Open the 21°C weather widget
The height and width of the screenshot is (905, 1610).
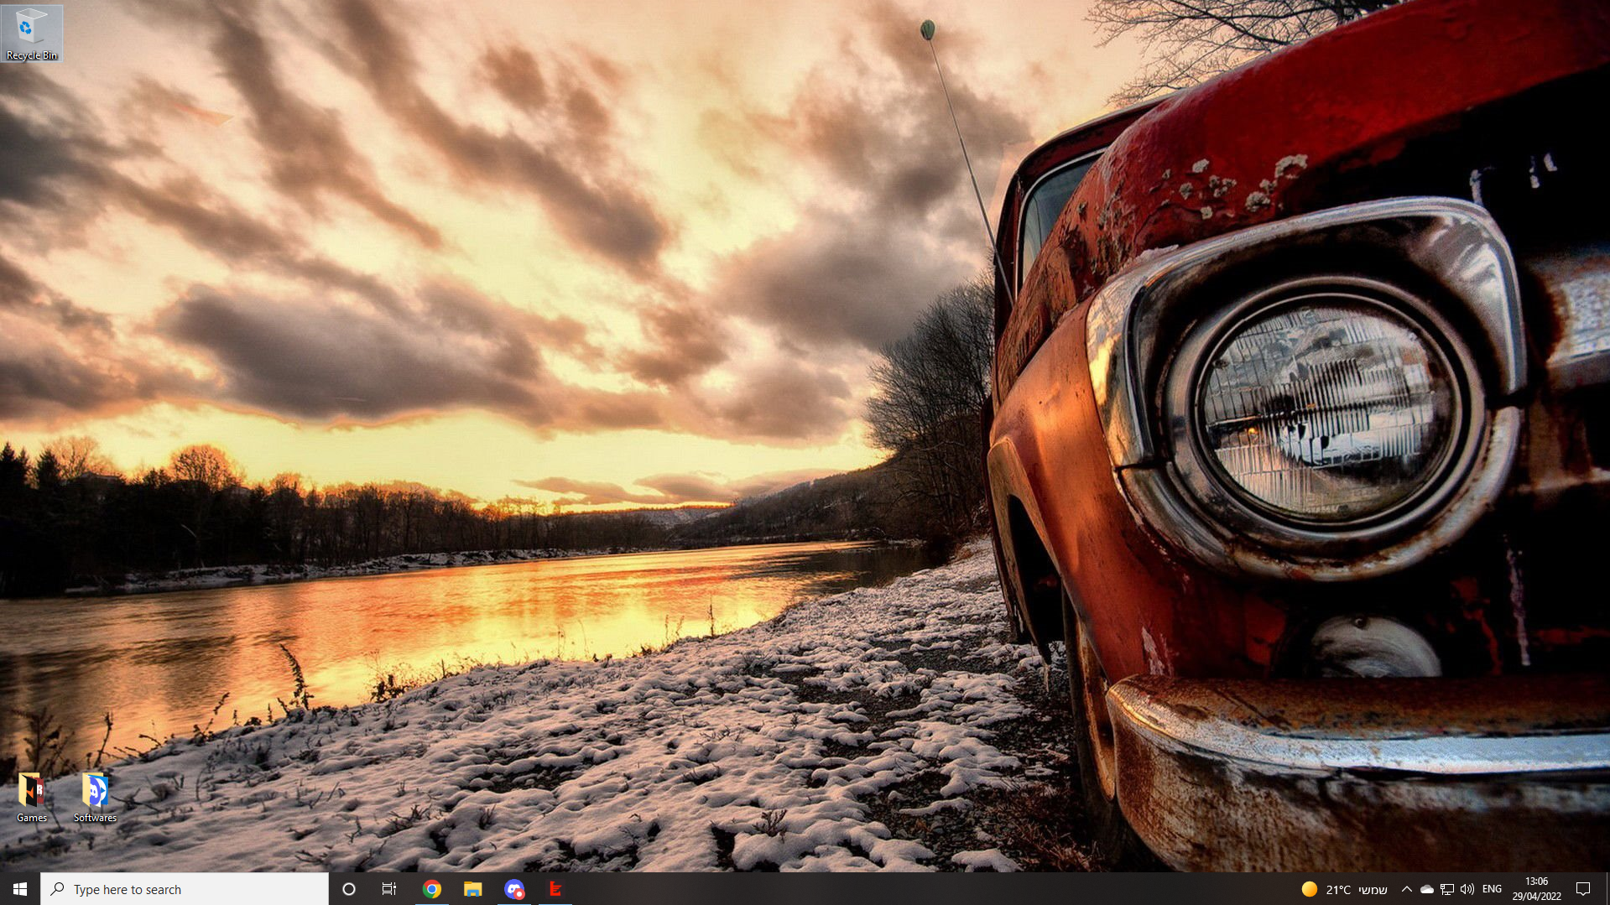tap(1345, 889)
